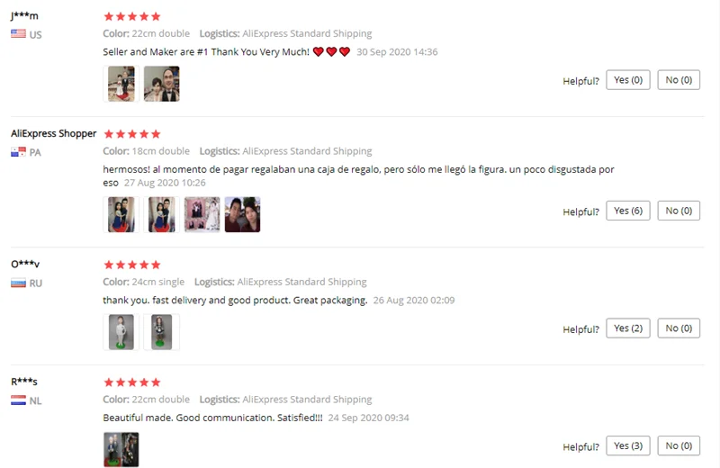Vote Yes (2) on O***v's review
The image size is (720, 468).
click(x=628, y=328)
